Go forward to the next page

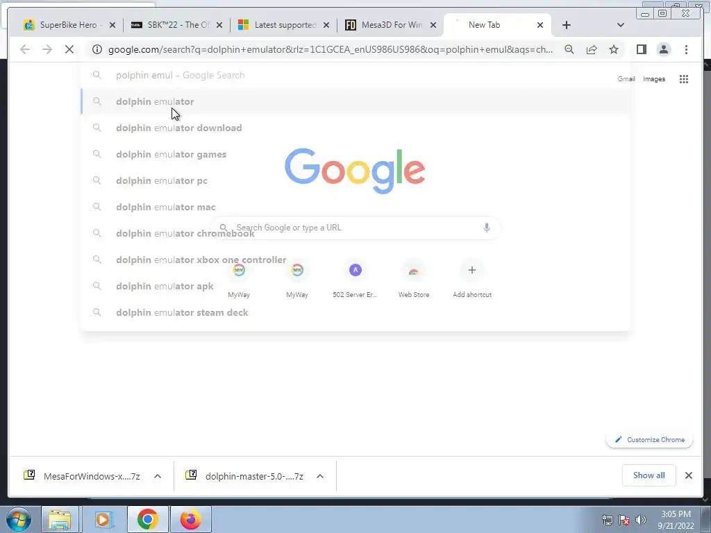click(x=47, y=49)
